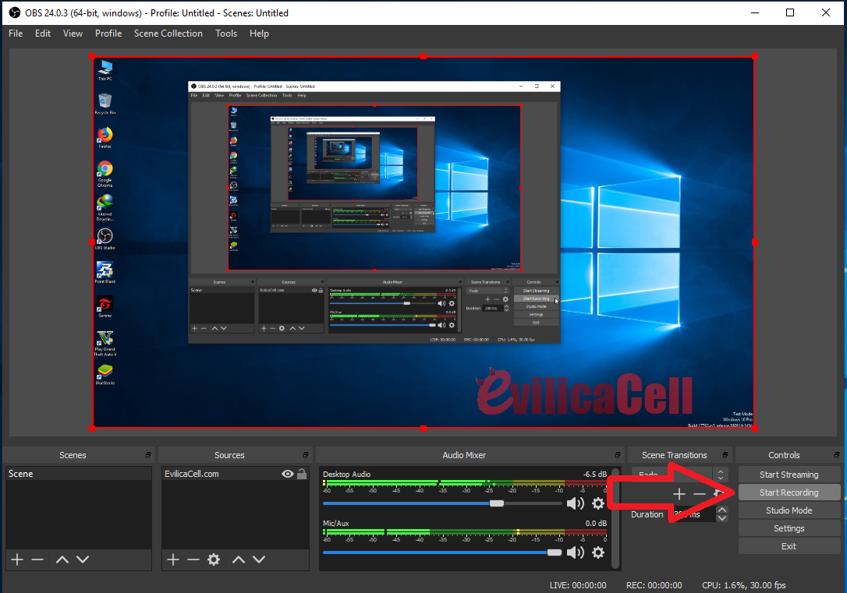The image size is (847, 593).
Task: Adjust the Mic/Aux volume slider
Action: point(555,552)
